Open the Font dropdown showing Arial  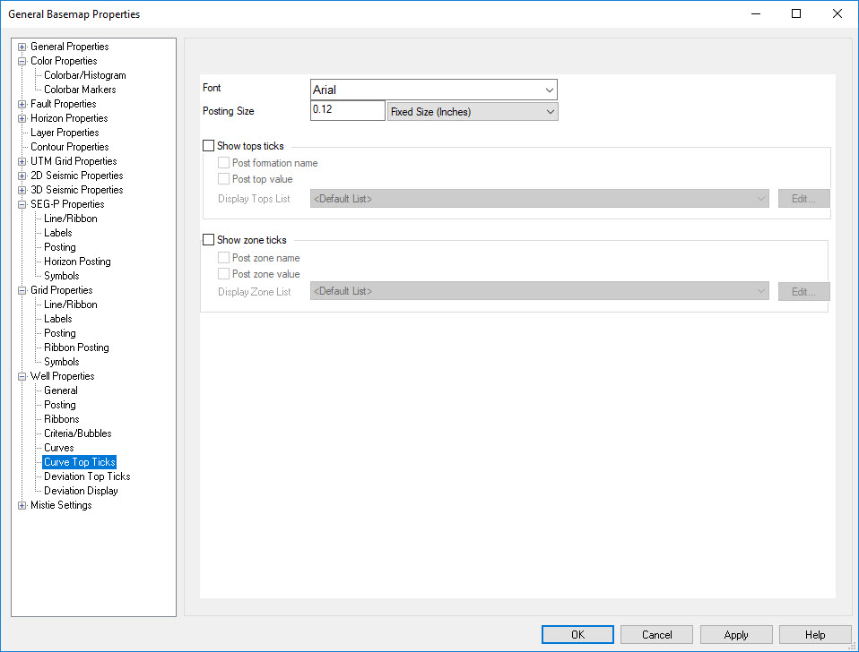click(433, 90)
